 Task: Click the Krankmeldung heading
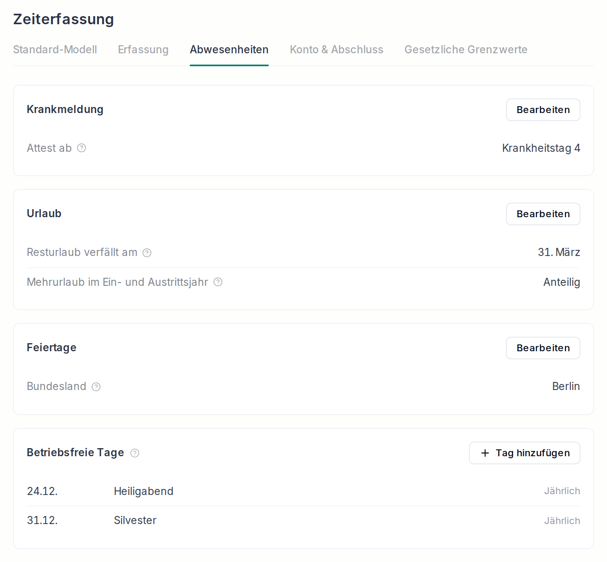[x=65, y=109]
